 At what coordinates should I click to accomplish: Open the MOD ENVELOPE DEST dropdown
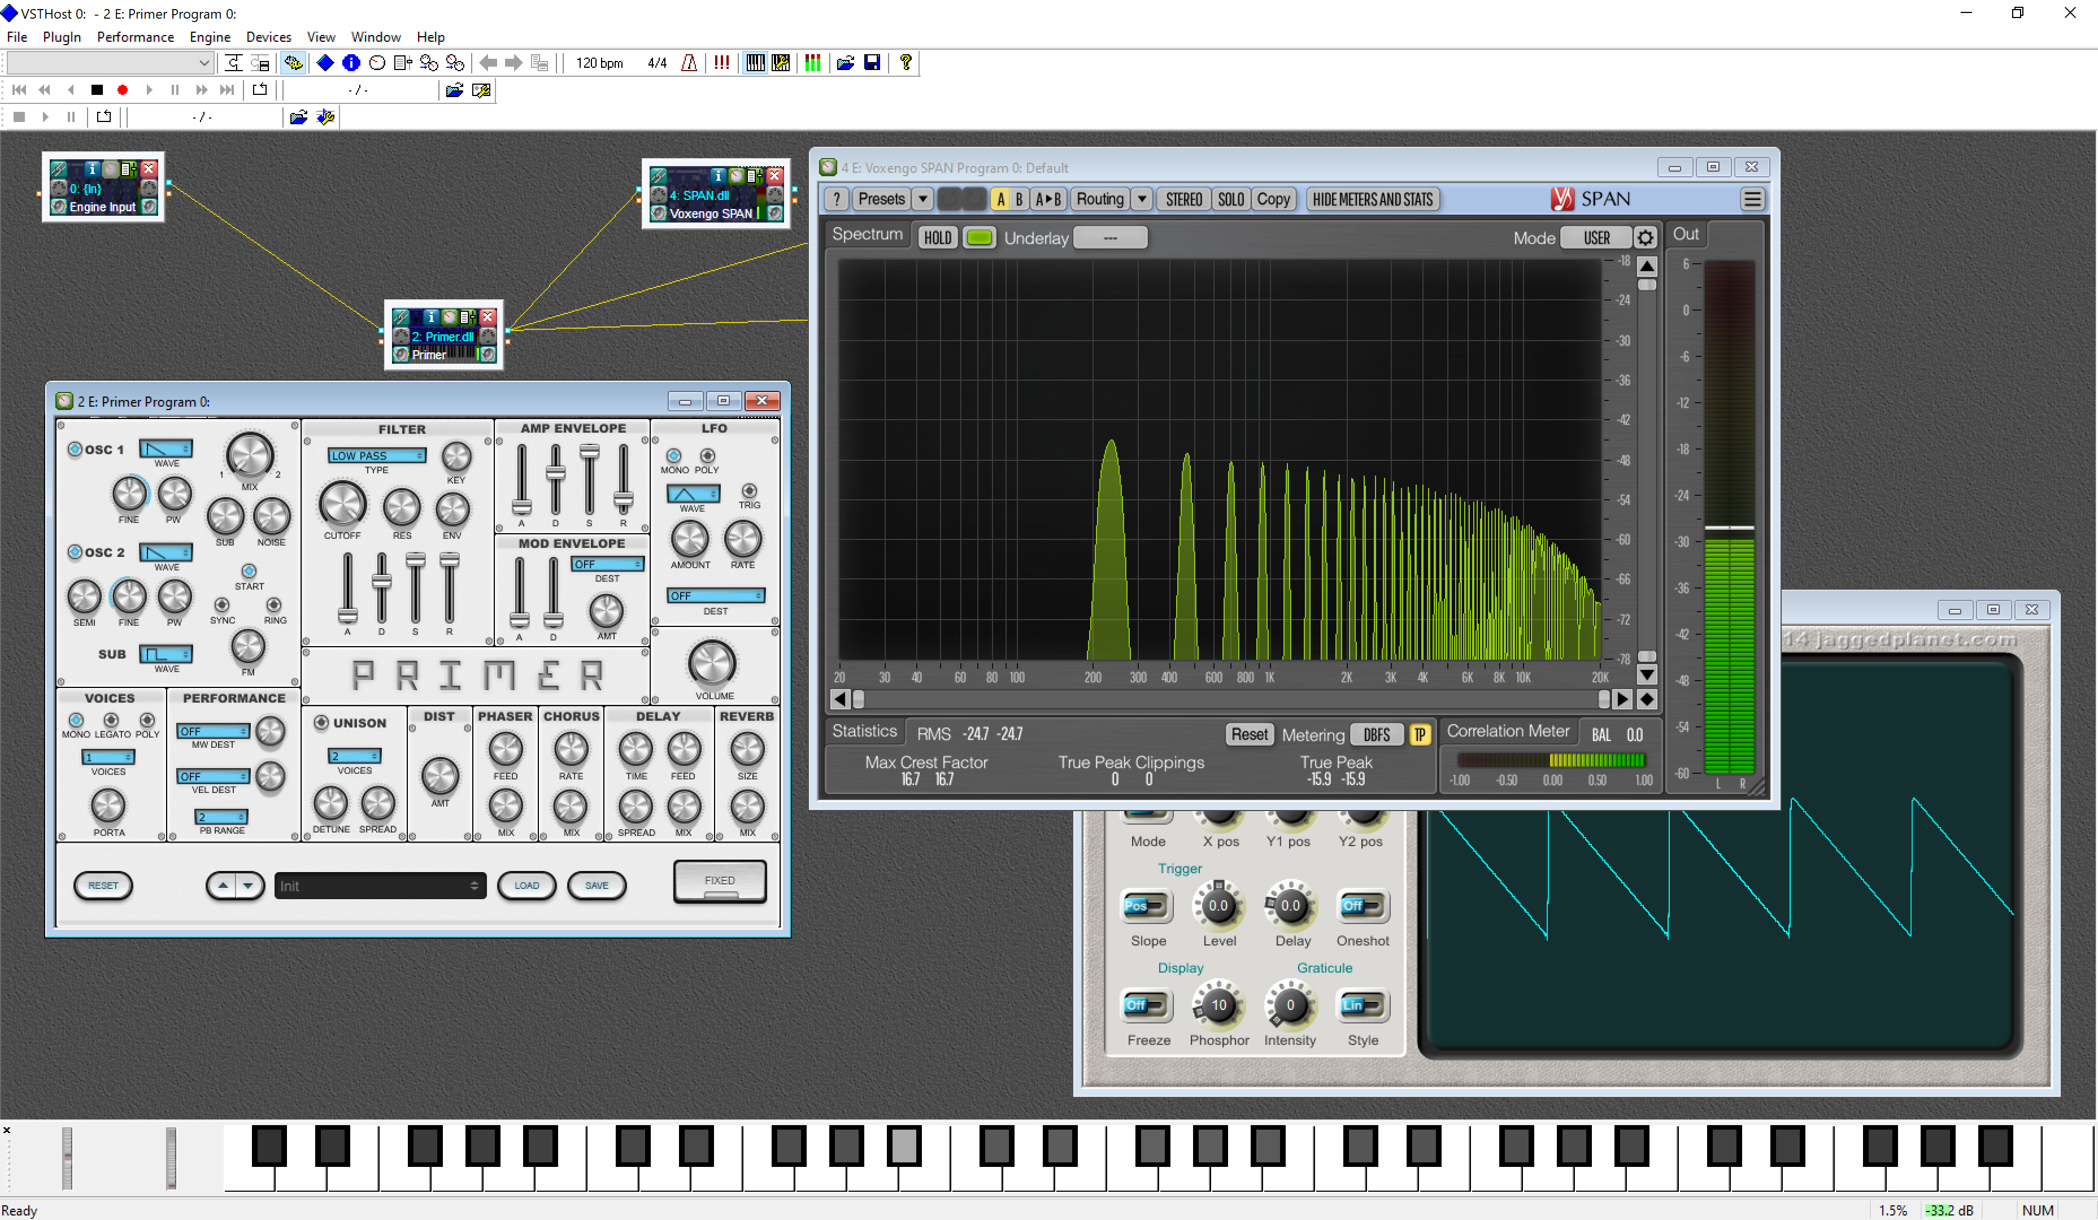(x=608, y=564)
